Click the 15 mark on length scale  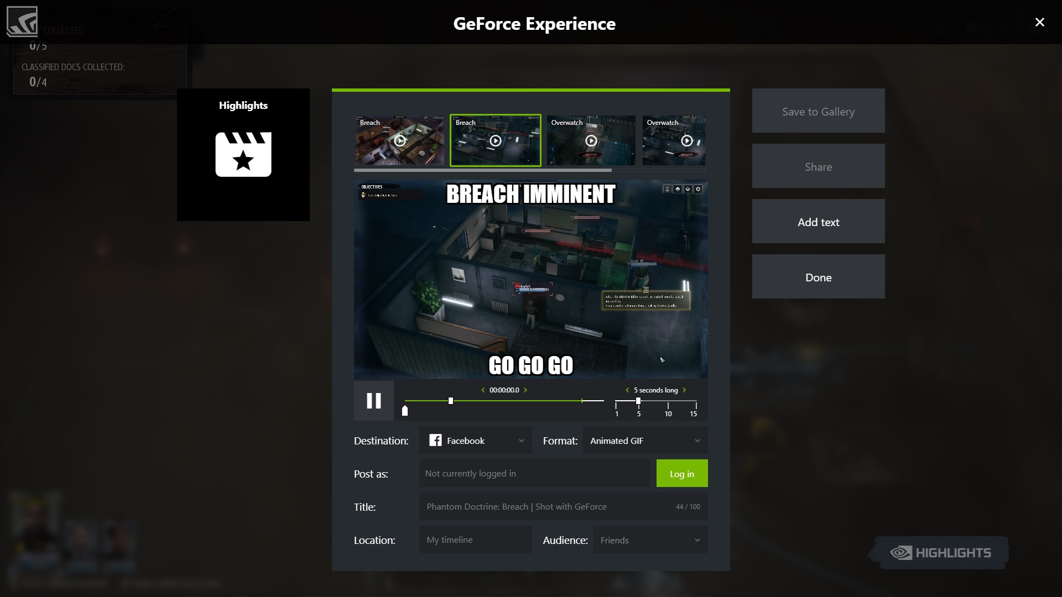coord(694,414)
